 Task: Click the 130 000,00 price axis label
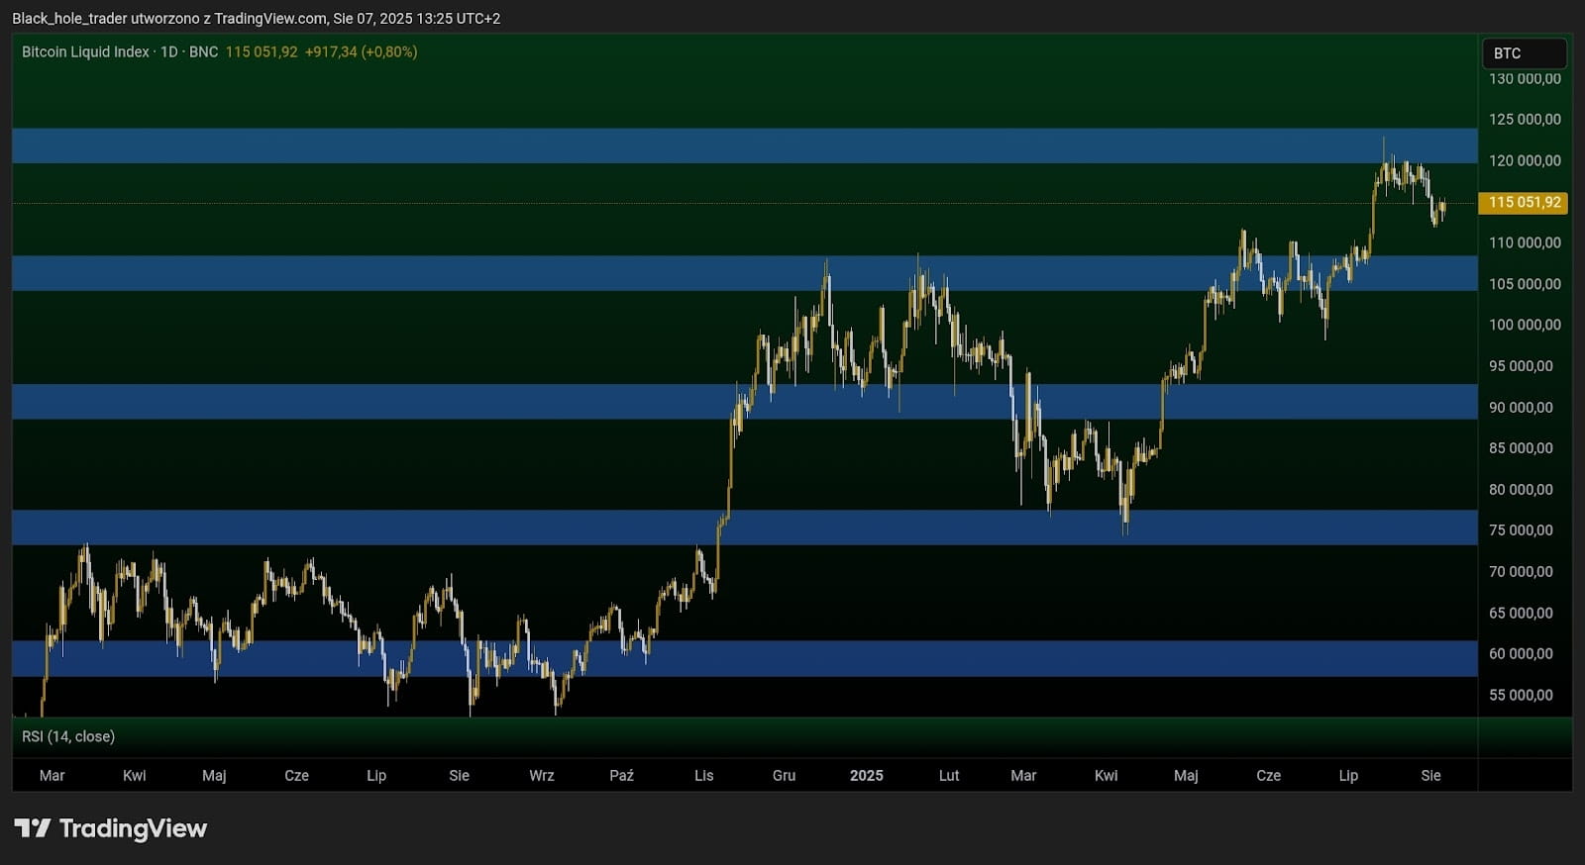click(1525, 78)
